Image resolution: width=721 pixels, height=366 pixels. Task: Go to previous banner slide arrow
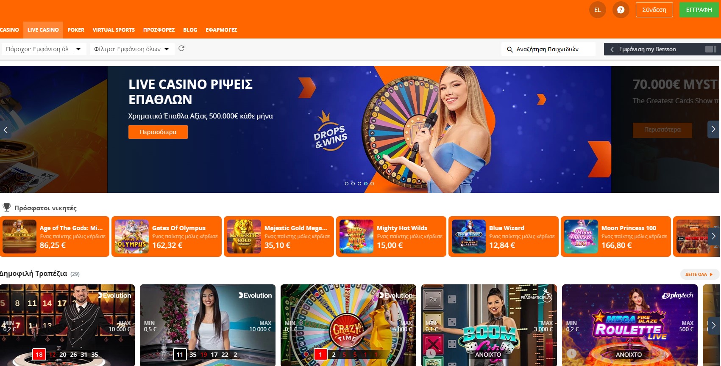[x=6, y=129]
